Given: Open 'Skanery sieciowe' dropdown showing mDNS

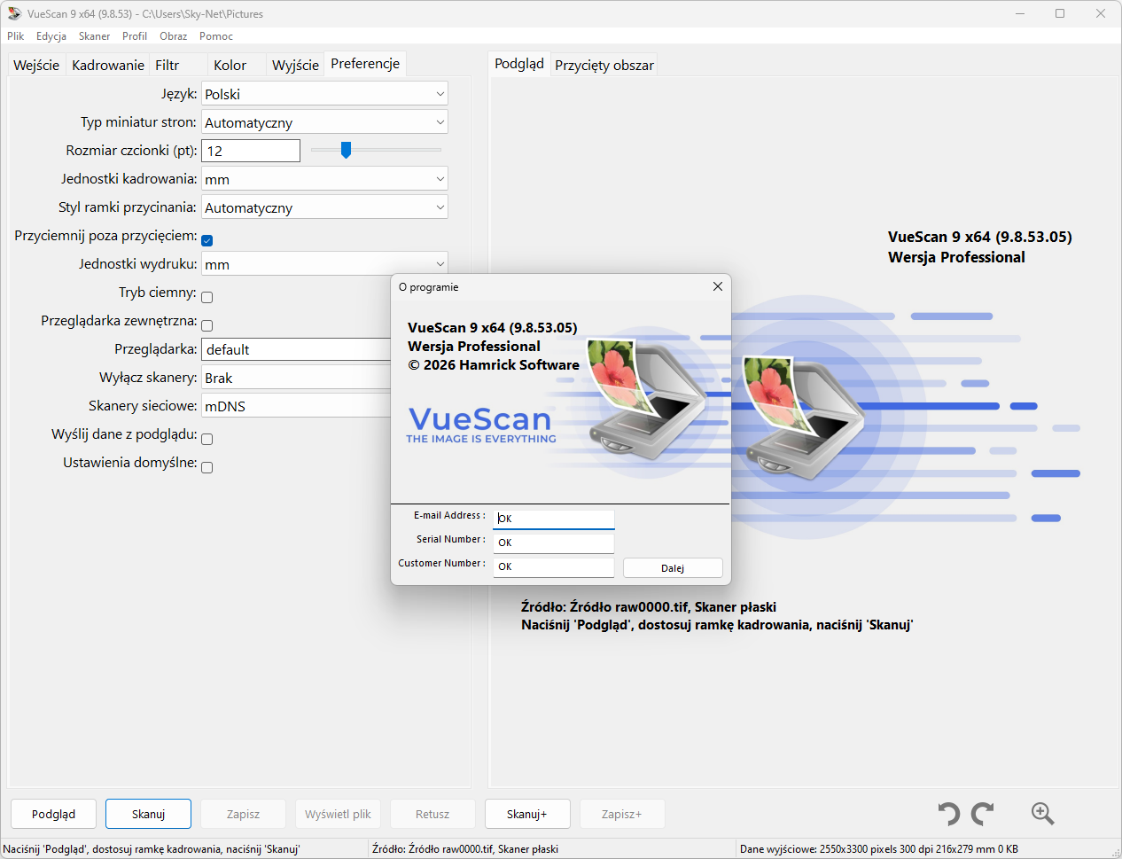Looking at the screenshot, I should [x=296, y=406].
